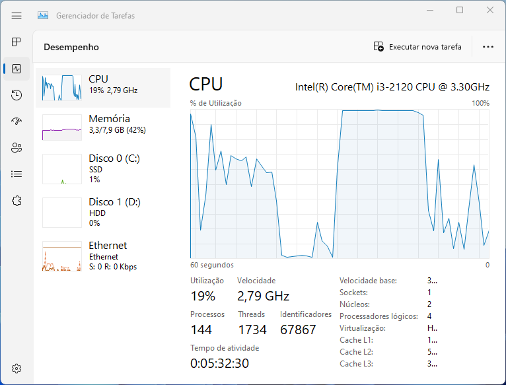This screenshot has height=385, width=506.
Task: Open the hamburger navigation menu
Action: [x=17, y=15]
